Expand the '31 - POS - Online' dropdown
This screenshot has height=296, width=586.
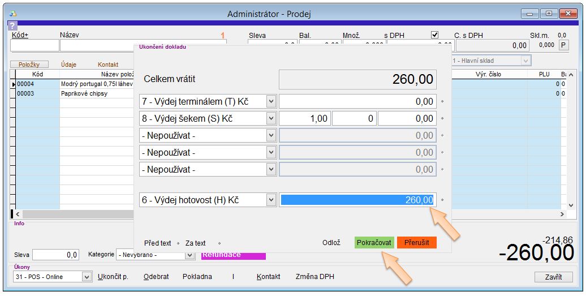coord(87,277)
